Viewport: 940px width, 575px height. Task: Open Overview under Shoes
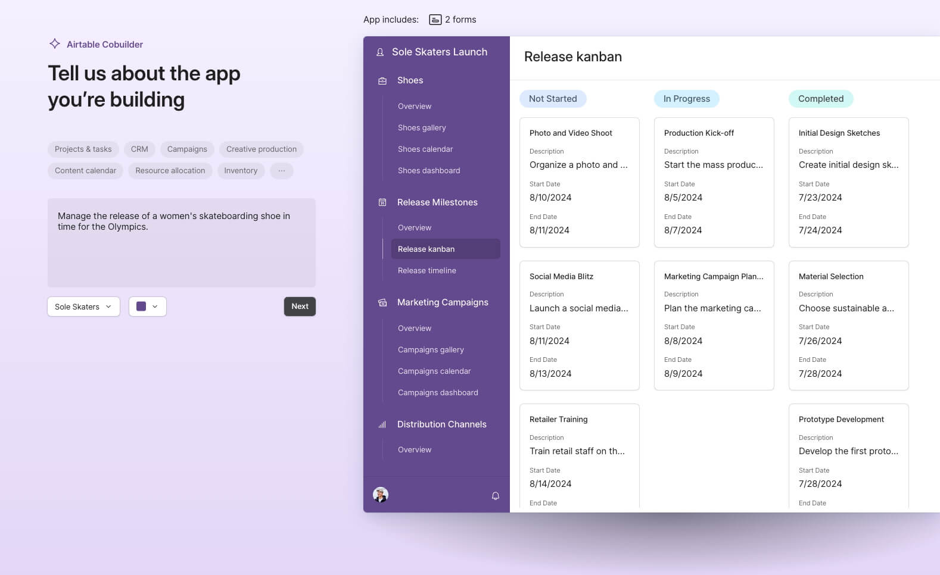tap(415, 106)
